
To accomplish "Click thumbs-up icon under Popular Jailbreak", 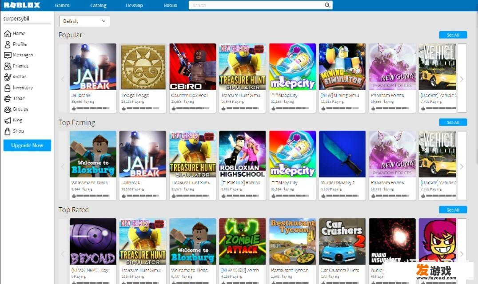I will 73,108.
